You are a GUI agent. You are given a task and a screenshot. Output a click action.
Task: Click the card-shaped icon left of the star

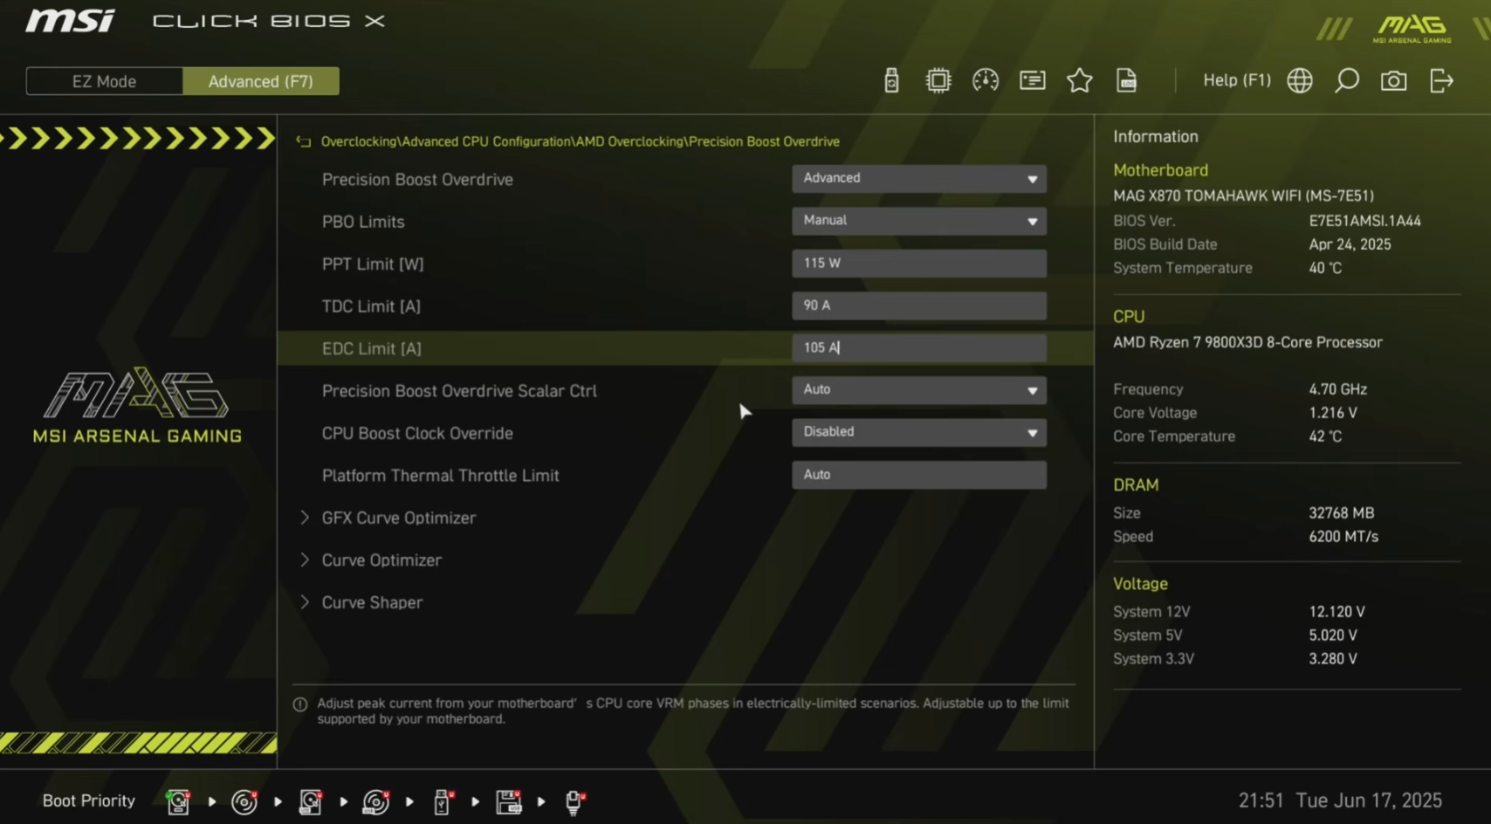(x=1033, y=80)
